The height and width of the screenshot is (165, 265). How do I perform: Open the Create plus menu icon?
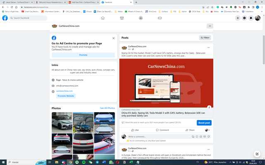[238, 18]
